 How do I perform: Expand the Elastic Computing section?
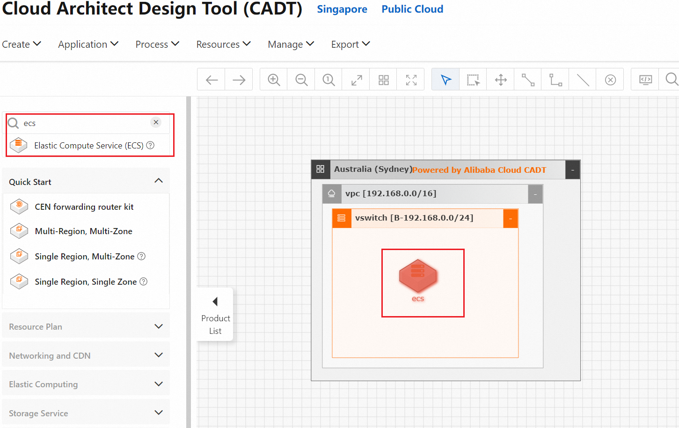[159, 384]
